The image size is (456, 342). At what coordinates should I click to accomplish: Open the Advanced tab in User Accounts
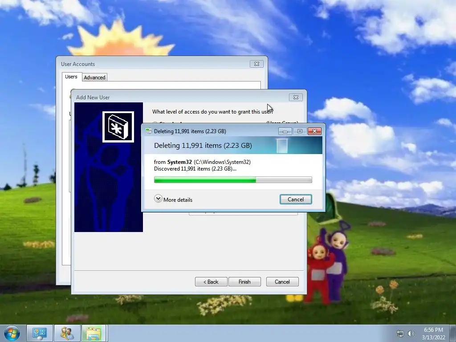pos(94,77)
